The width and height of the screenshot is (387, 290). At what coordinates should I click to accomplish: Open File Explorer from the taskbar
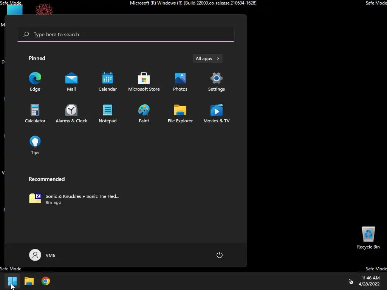click(29, 281)
